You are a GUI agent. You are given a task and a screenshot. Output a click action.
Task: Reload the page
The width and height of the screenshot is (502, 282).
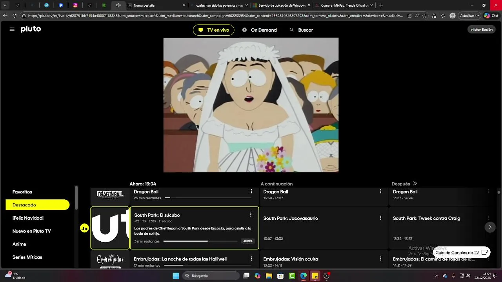(x=15, y=16)
